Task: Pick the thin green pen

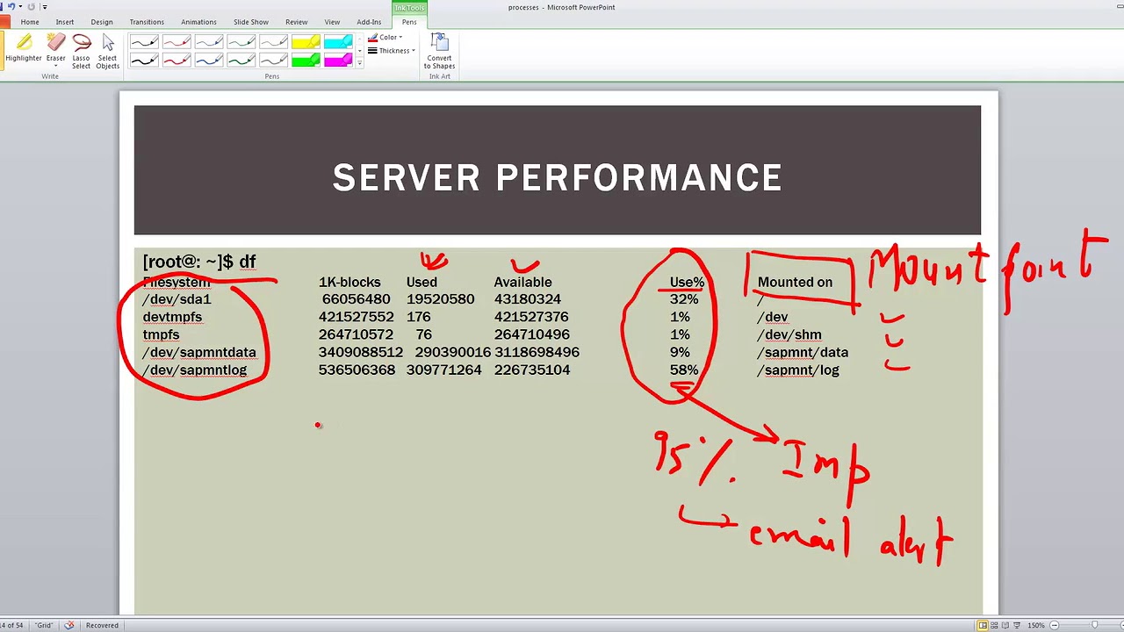Action: 241,42
